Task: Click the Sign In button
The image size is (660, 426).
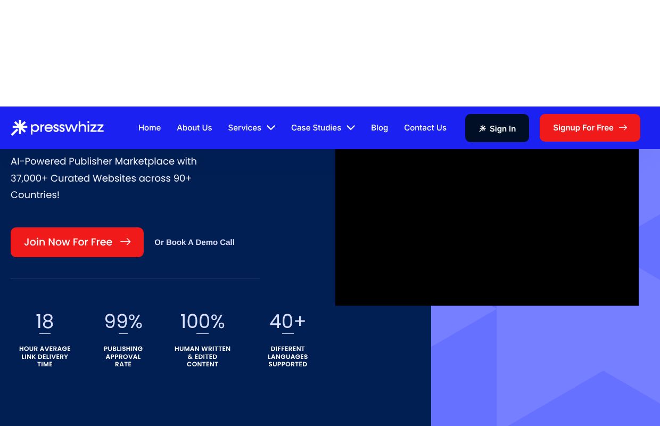Action: click(x=497, y=128)
